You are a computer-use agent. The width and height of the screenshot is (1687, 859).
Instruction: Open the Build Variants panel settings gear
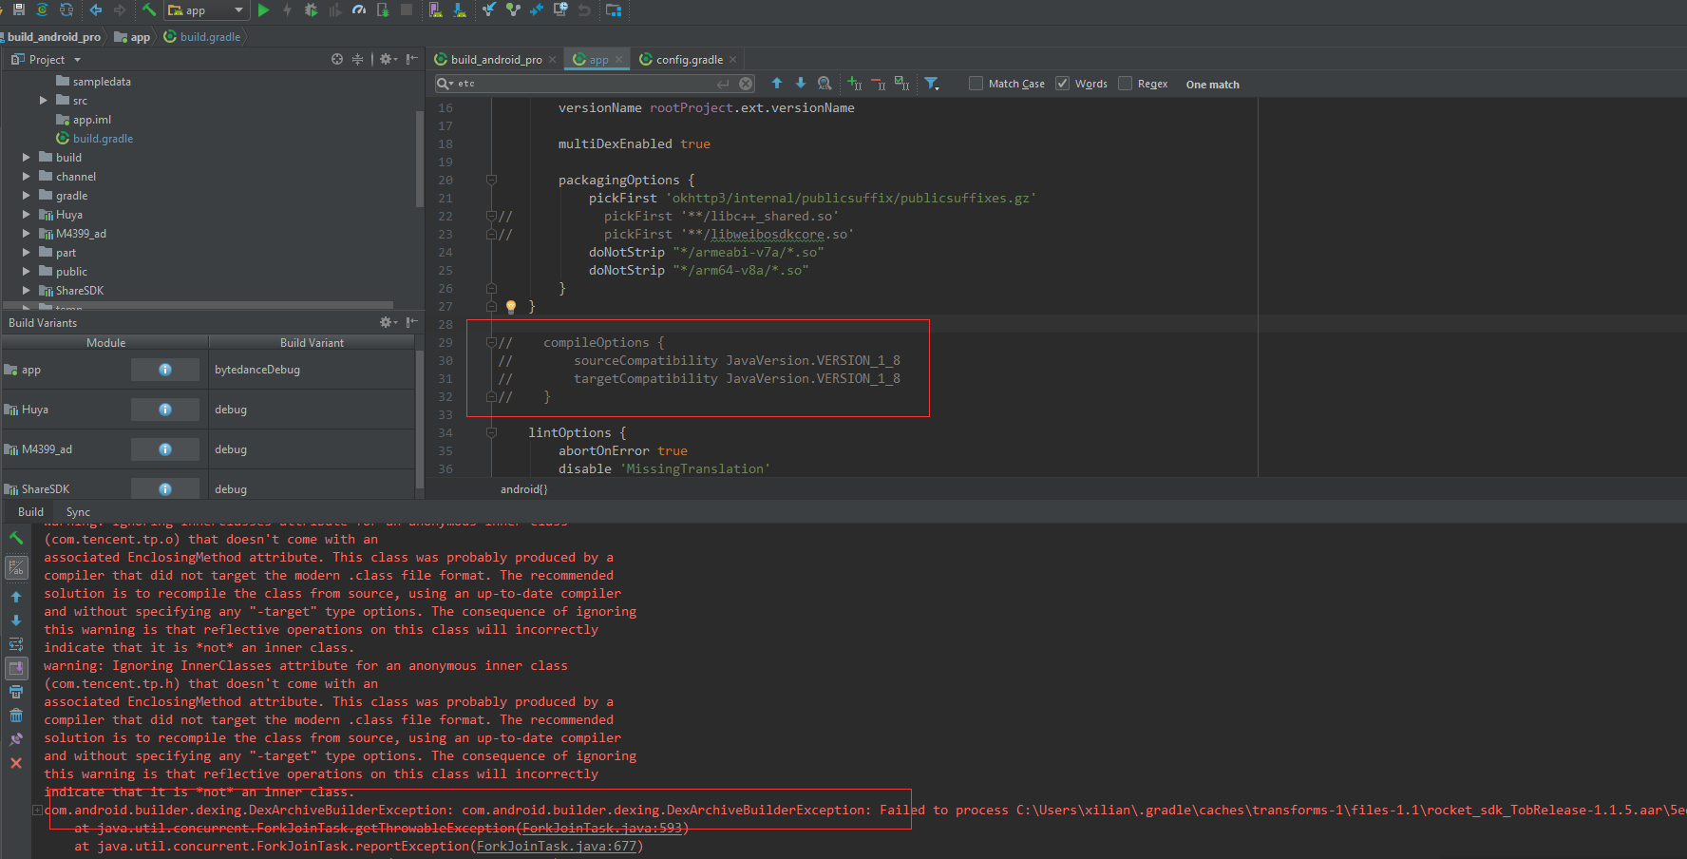tap(388, 322)
